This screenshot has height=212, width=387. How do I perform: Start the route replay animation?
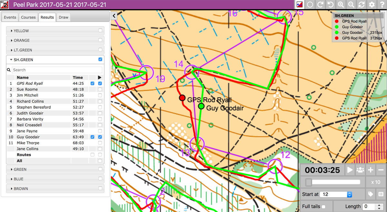(350, 170)
